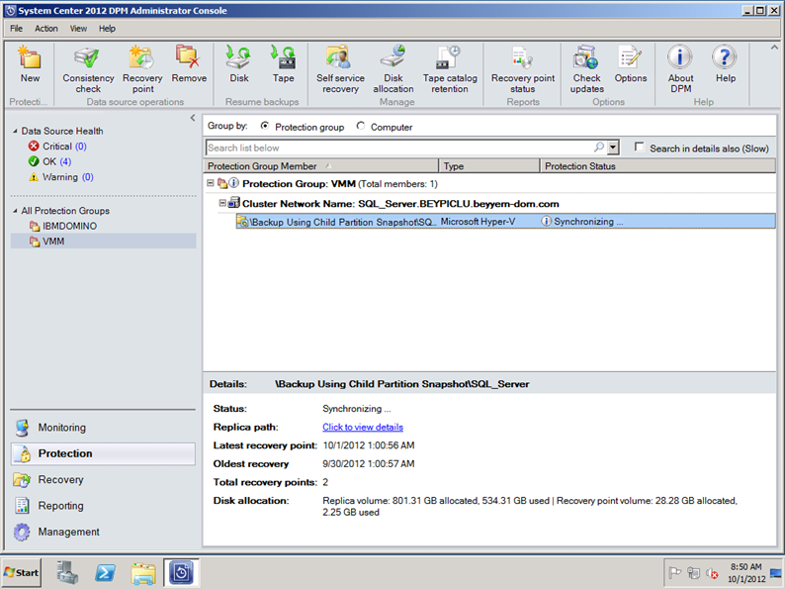The image size is (785, 589).
Task: Launch PowerShell from the taskbar
Action: coord(105,572)
